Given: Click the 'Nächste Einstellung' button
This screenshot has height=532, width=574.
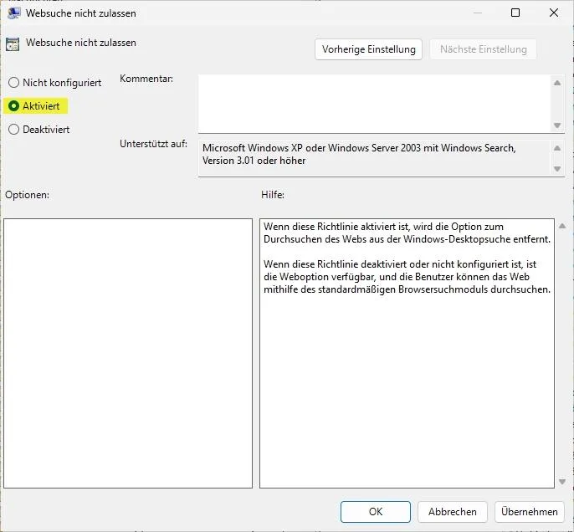Looking at the screenshot, I should 483,49.
